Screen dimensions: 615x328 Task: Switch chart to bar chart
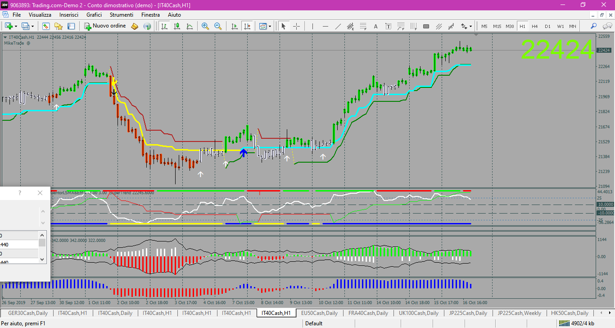click(164, 26)
